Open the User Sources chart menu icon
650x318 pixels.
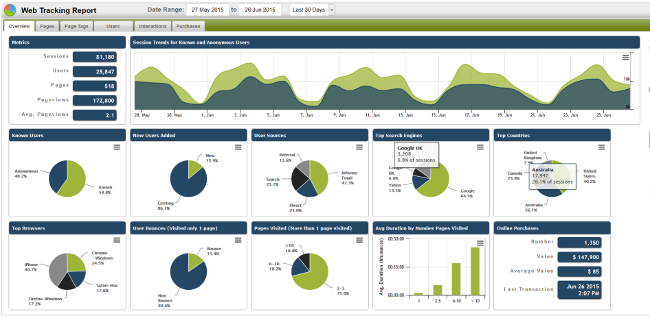(x=359, y=147)
